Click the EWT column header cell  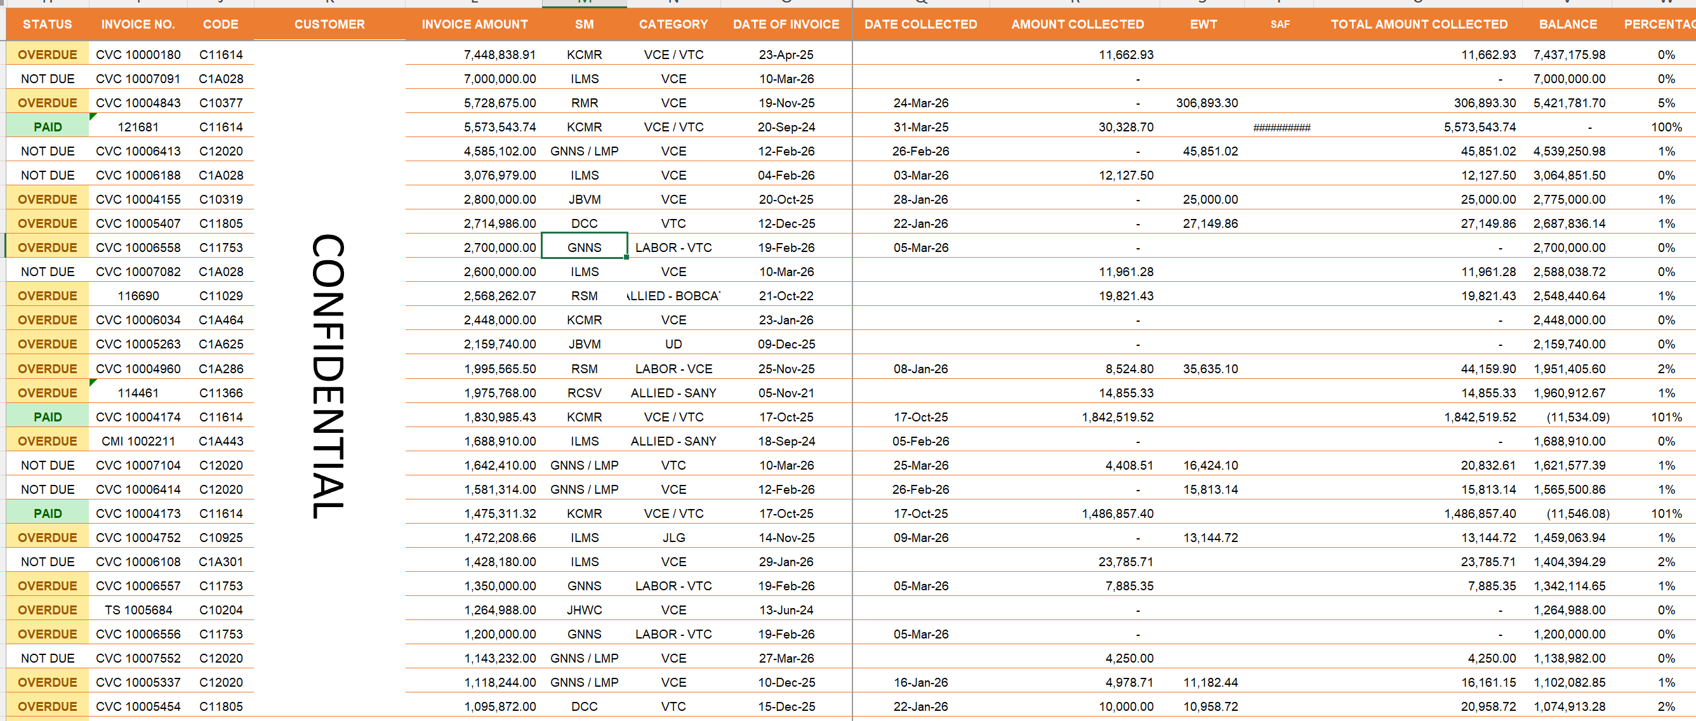pos(1203,24)
